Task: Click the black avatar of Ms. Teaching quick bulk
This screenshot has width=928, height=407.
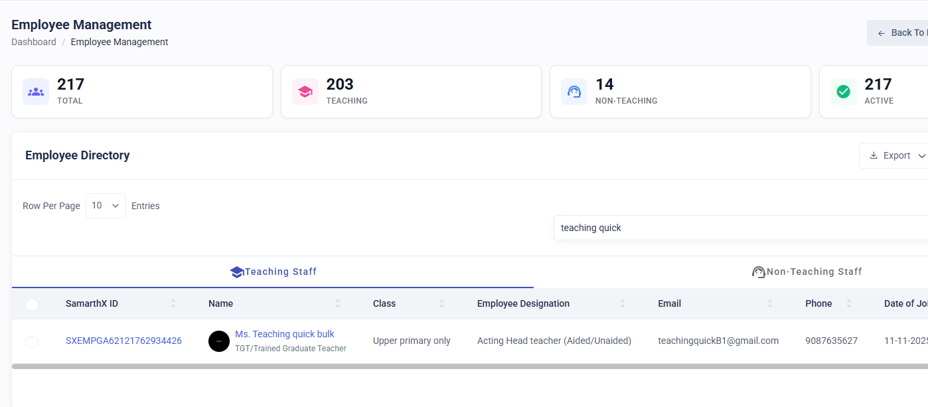Action: [x=219, y=341]
